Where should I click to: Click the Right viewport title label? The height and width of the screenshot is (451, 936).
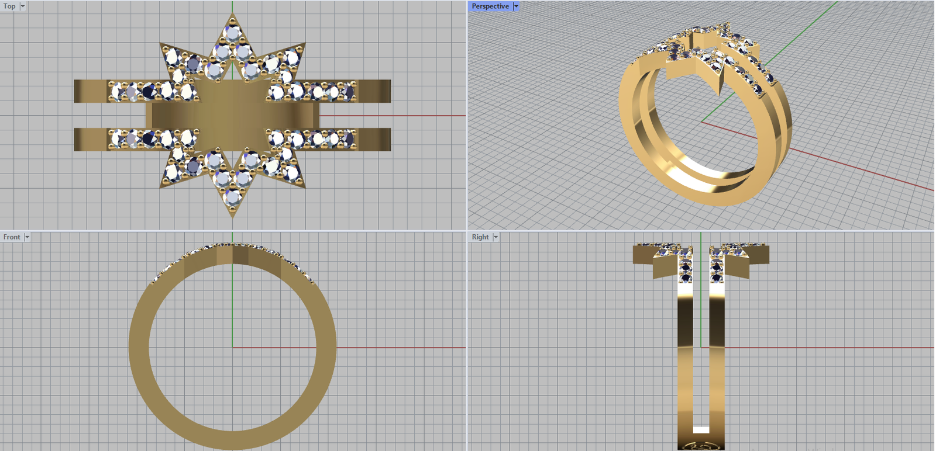point(480,237)
